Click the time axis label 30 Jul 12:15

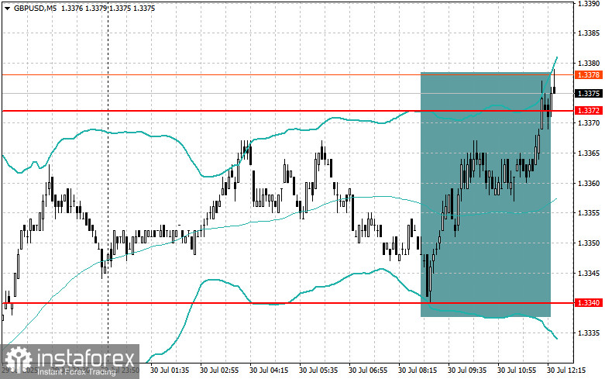click(x=566, y=370)
